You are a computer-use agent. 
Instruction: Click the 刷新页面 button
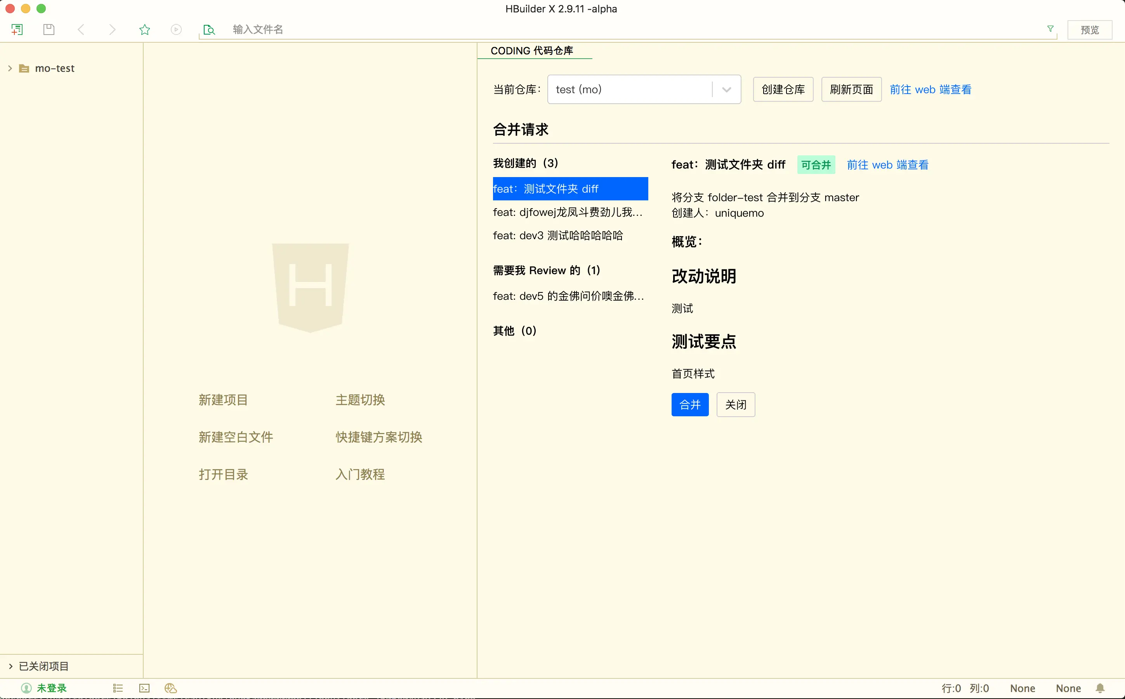click(x=851, y=89)
